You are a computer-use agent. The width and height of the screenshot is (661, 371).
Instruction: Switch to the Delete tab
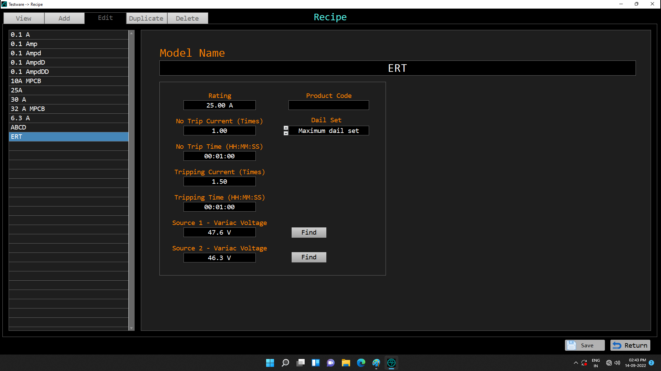click(x=187, y=18)
